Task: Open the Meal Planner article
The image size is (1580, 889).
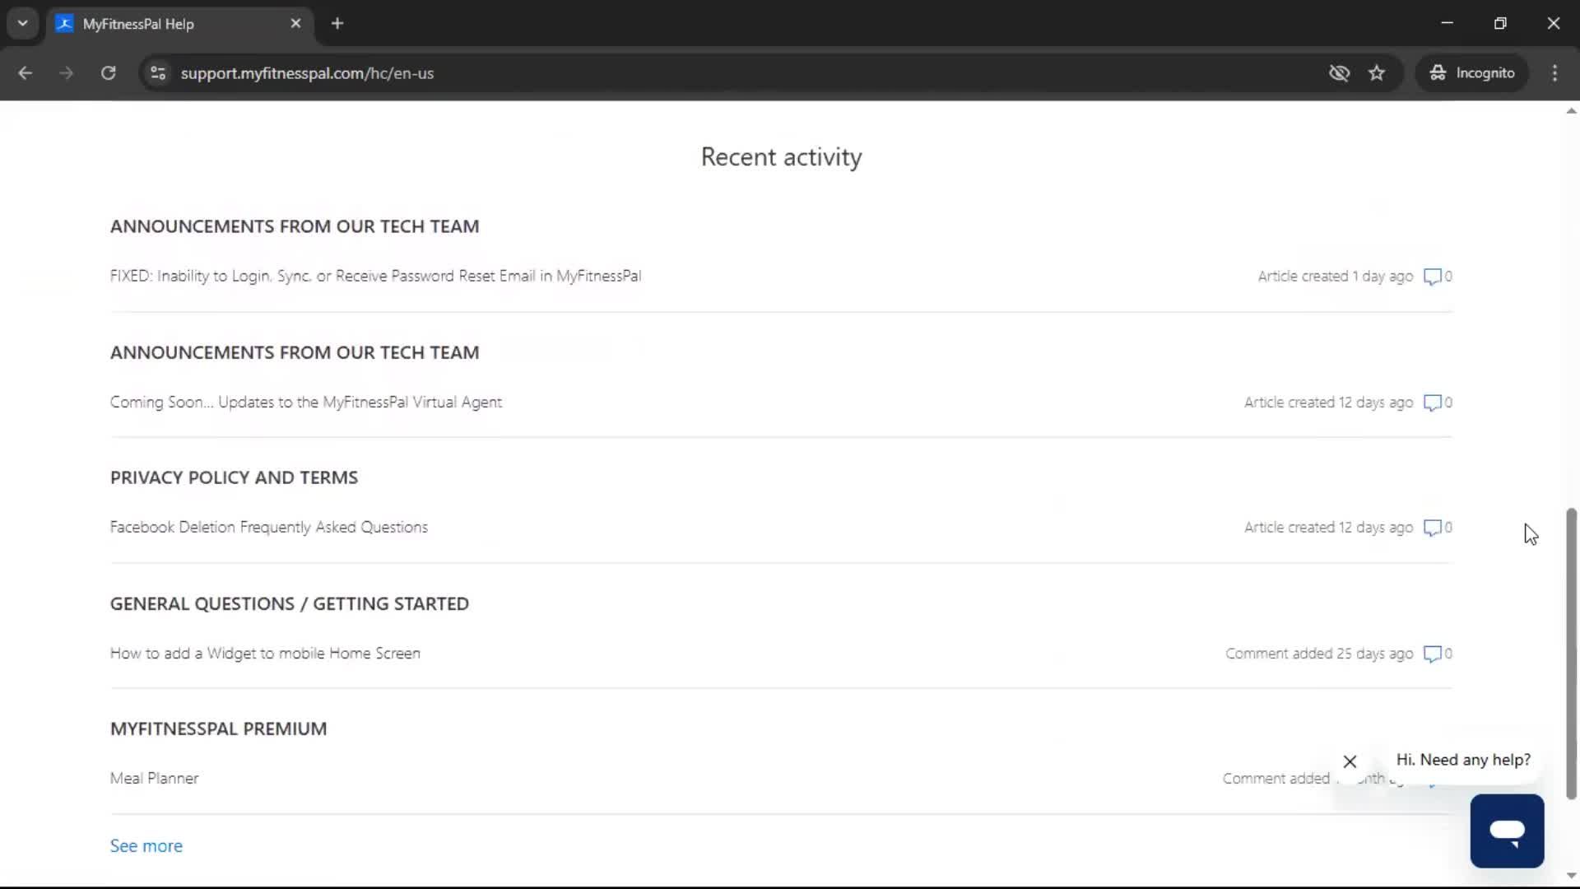Action: (155, 779)
